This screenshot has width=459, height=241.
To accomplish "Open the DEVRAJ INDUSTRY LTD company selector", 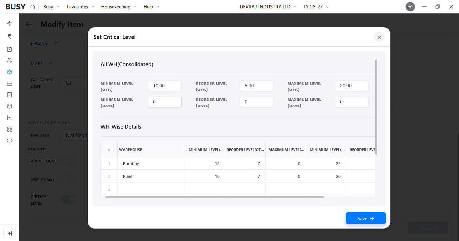I will click(x=268, y=7).
